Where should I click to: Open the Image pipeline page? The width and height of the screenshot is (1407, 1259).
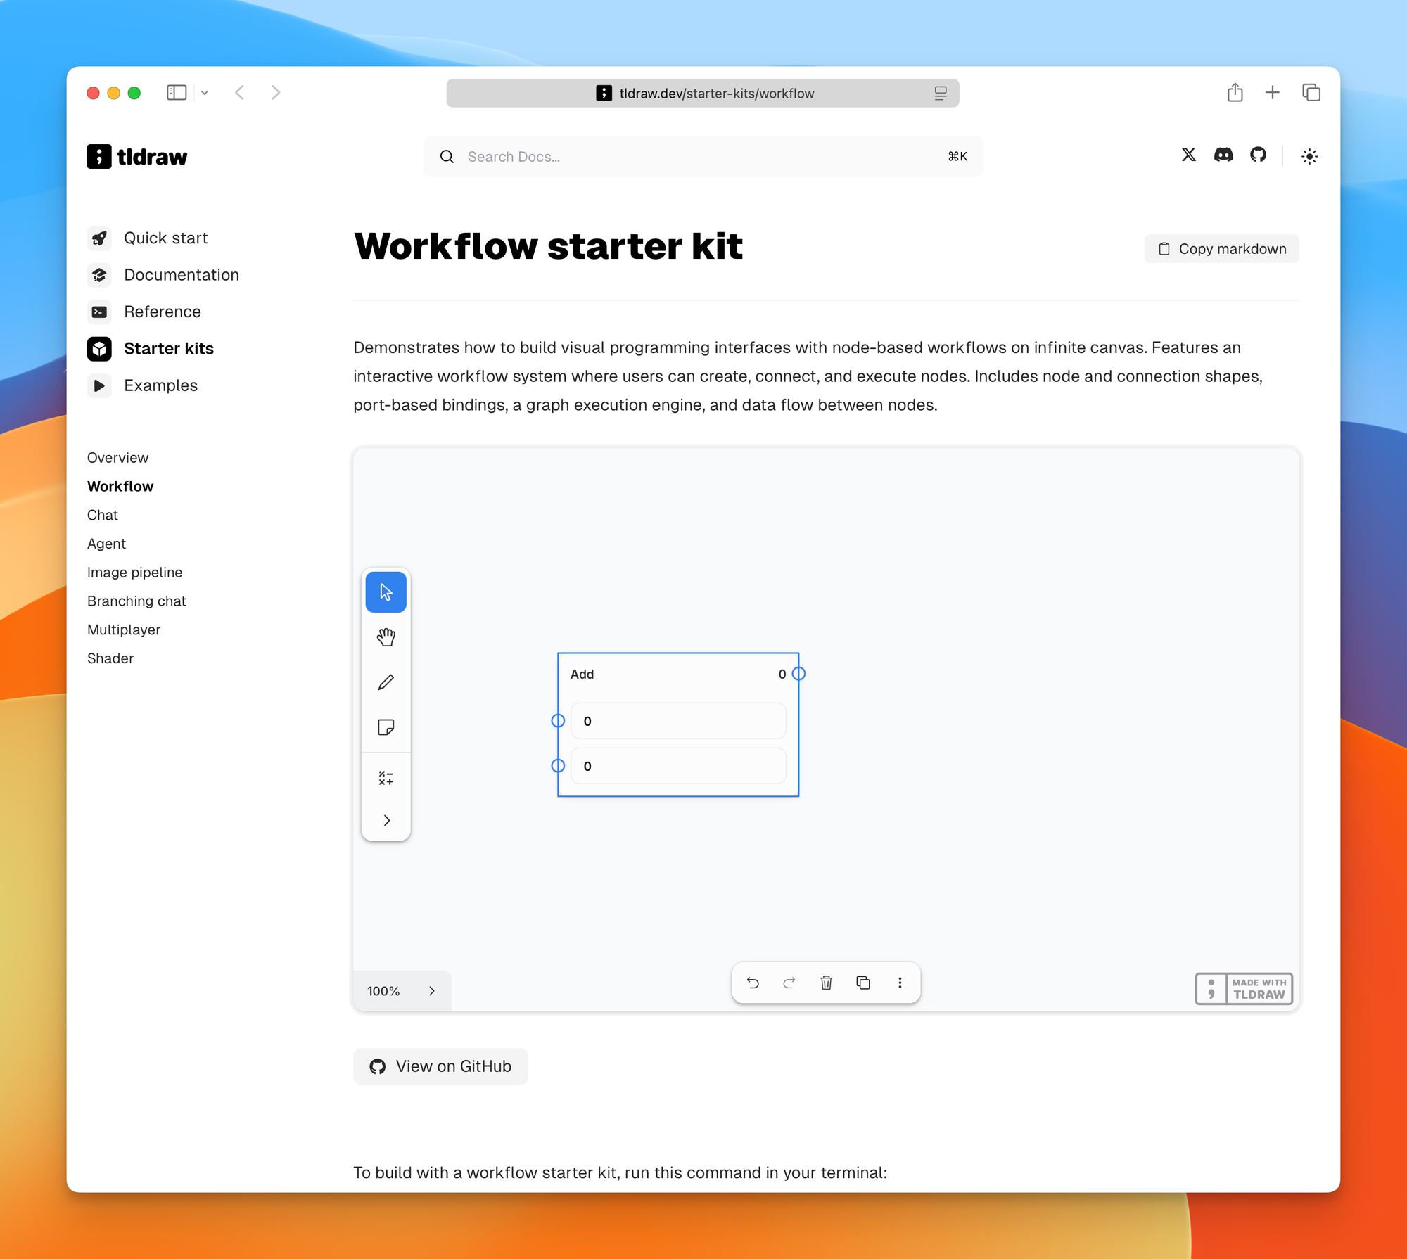click(134, 573)
